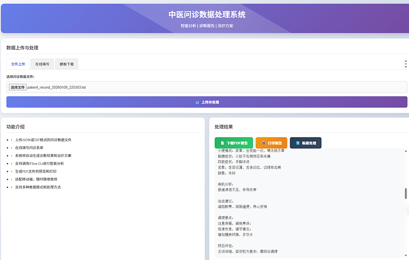Click the 生成PDF文件供预览和打印 list item
Image resolution: width=409 pixels, height=260 pixels.
pyautogui.click(x=40, y=171)
